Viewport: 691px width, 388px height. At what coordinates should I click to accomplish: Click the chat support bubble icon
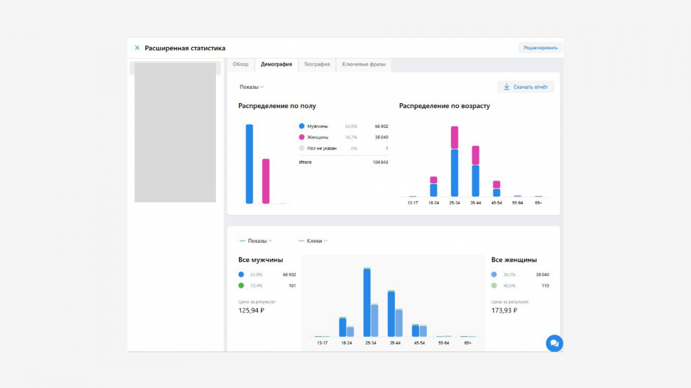point(554,344)
